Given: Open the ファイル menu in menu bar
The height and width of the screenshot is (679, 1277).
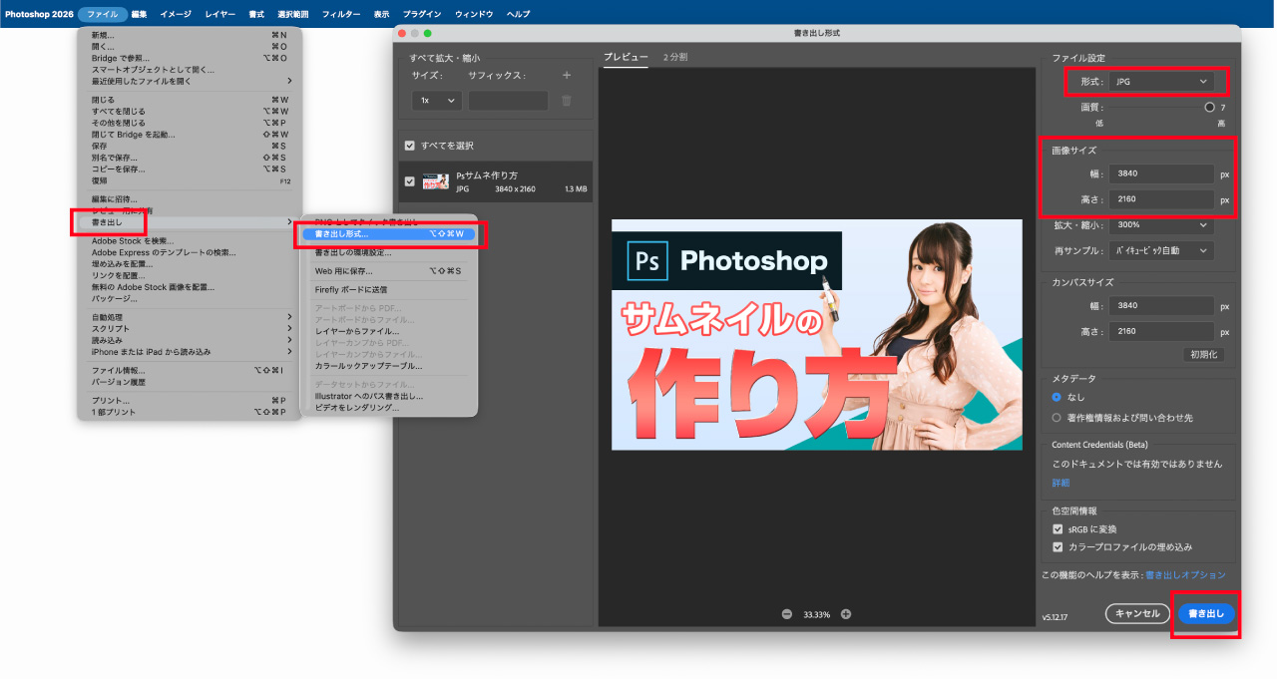Looking at the screenshot, I should tap(102, 14).
